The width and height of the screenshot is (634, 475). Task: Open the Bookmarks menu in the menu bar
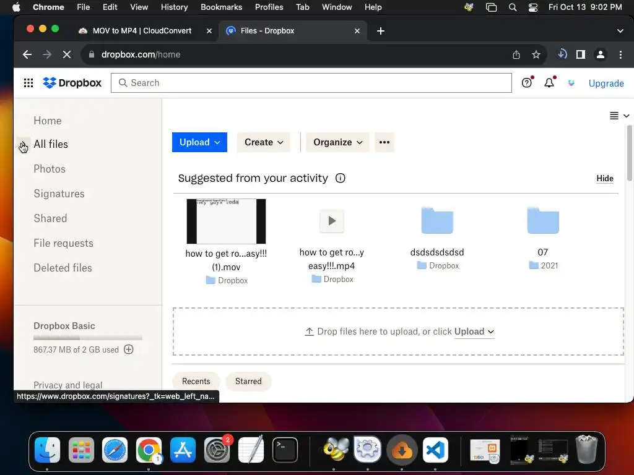pyautogui.click(x=221, y=7)
